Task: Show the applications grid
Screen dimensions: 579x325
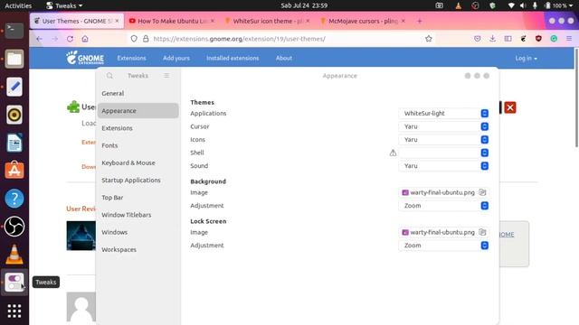Action: tap(14, 311)
